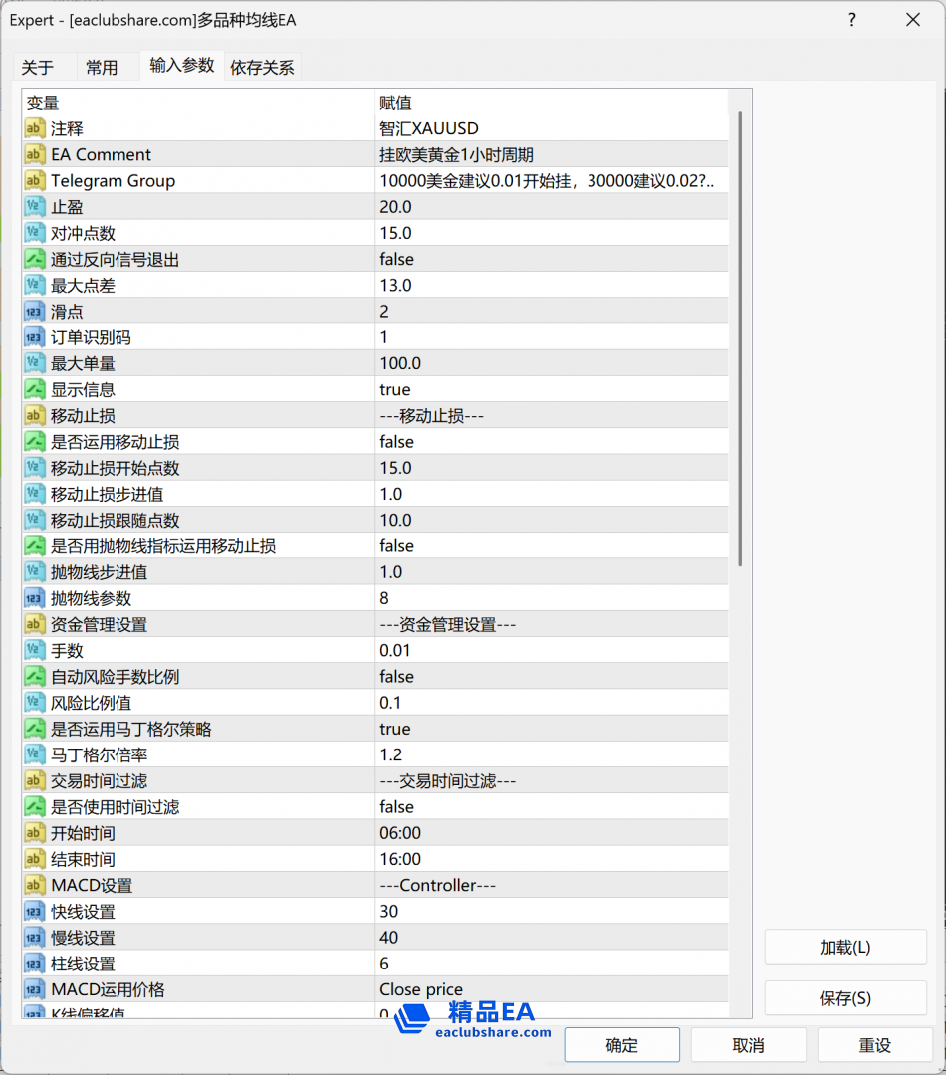Click the icon beside 开始时间
The image size is (946, 1075).
35,833
